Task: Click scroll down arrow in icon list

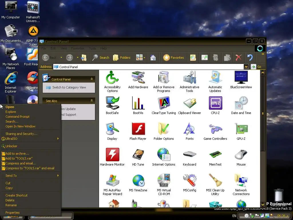Action: (263, 205)
